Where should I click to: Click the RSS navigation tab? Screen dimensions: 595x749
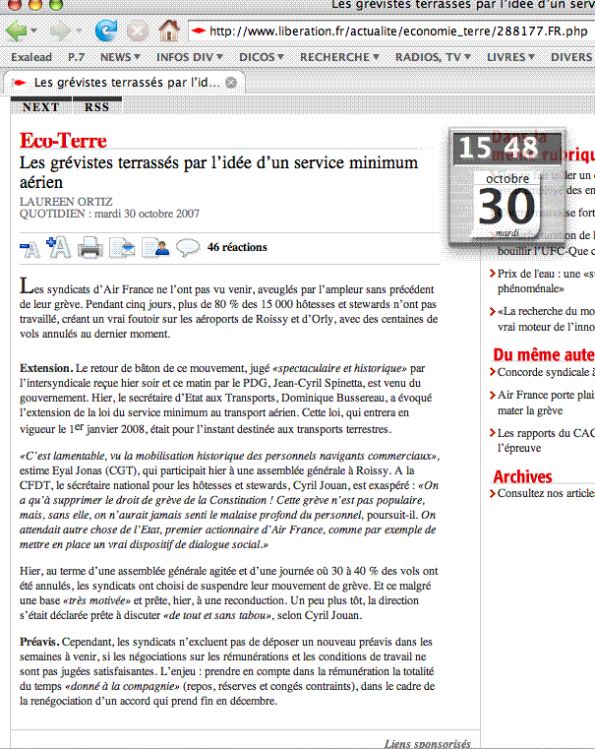click(96, 106)
